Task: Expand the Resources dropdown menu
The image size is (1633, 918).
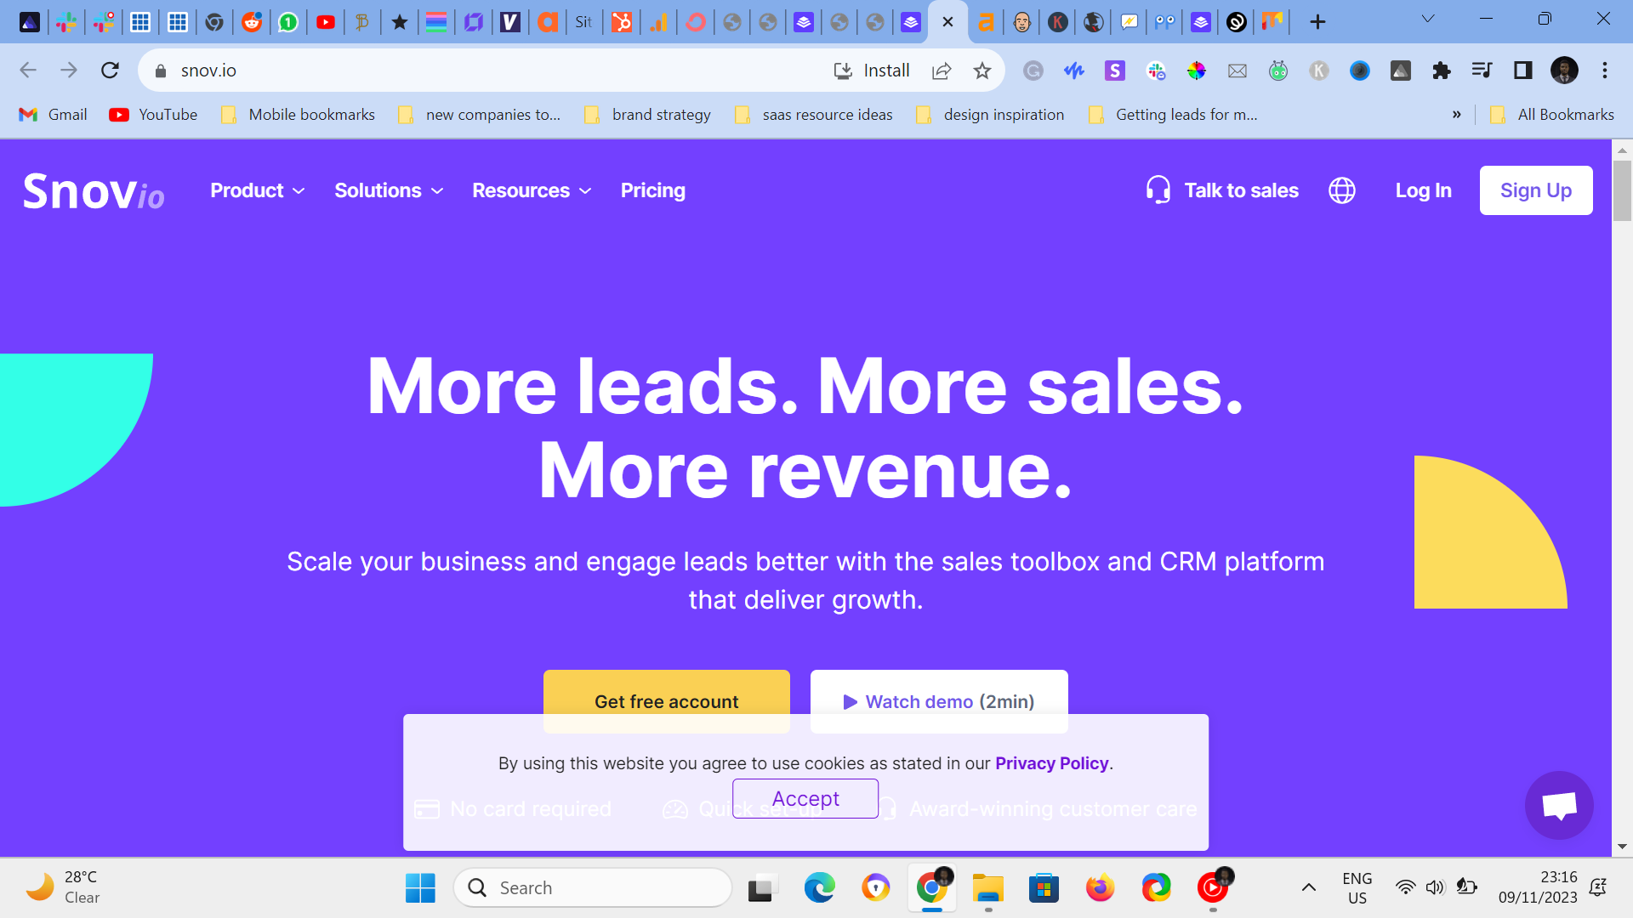Action: [x=532, y=190]
